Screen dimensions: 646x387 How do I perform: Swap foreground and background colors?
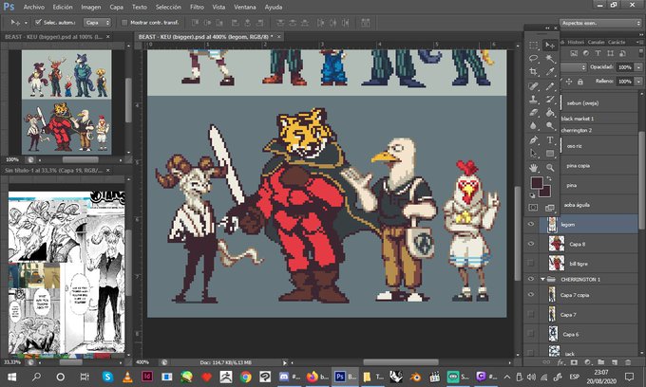pos(549,179)
